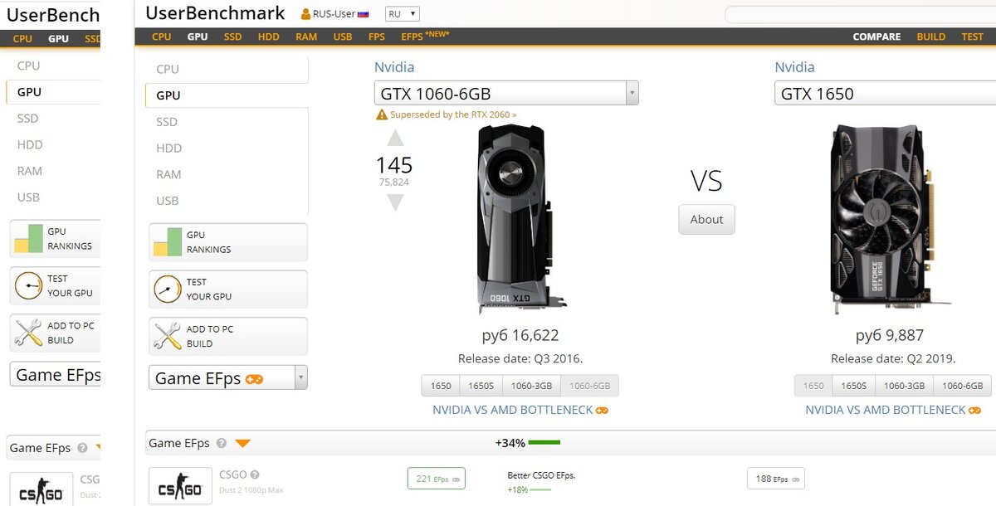The width and height of the screenshot is (996, 506).
Task: Select the 1650S variant for the GTX 1650
Action: [x=854, y=385]
